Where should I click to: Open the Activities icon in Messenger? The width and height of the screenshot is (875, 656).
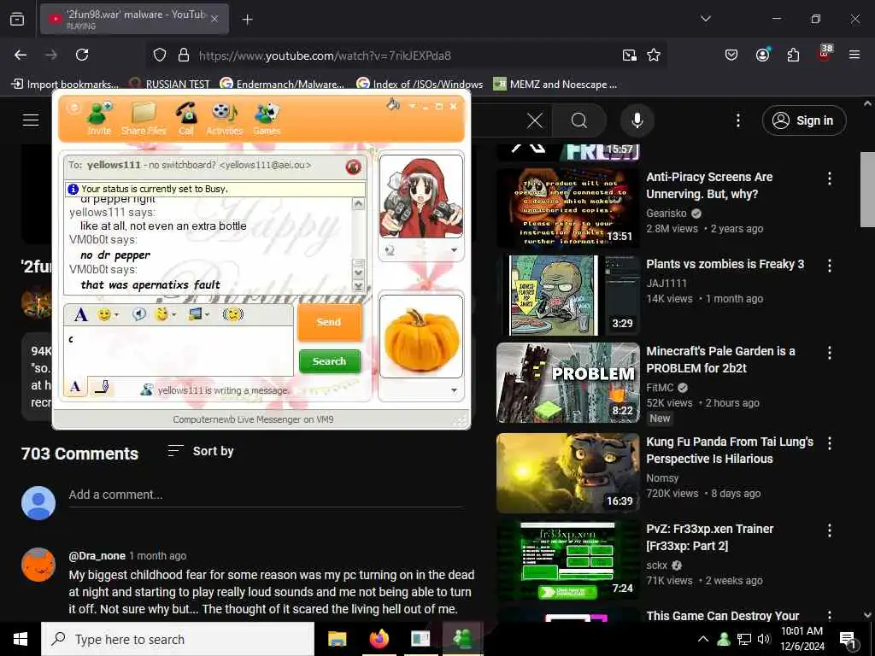coord(225,119)
